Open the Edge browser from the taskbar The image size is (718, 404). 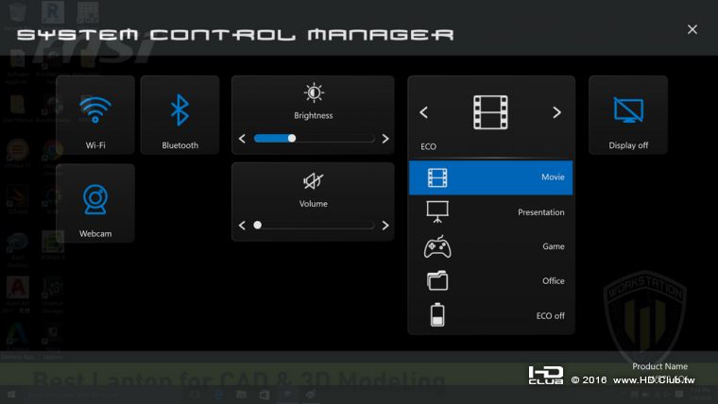pos(218,395)
